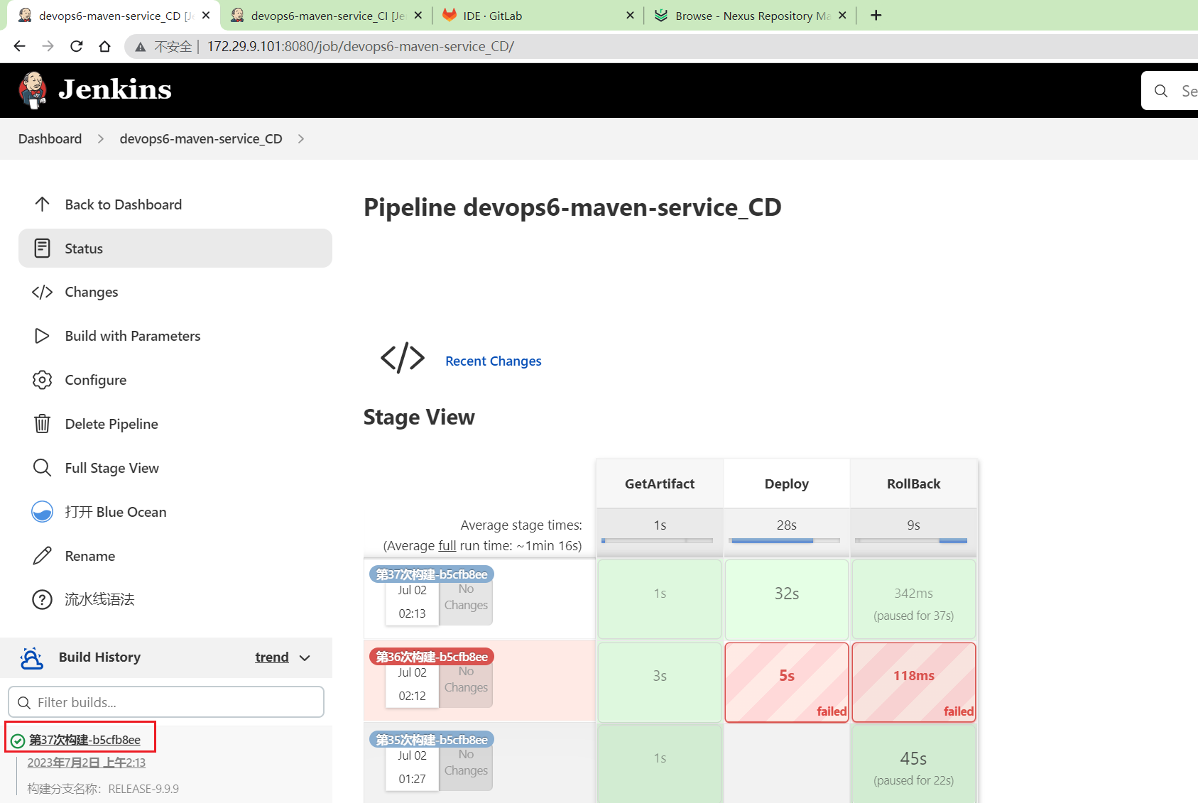
Task: Click the trash icon for Delete Pipeline
Action: (x=42, y=424)
